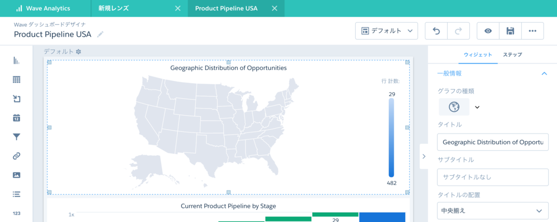The height and width of the screenshot is (222, 557).
Task: Switch to the ステップ tab
Action: [x=512, y=55]
